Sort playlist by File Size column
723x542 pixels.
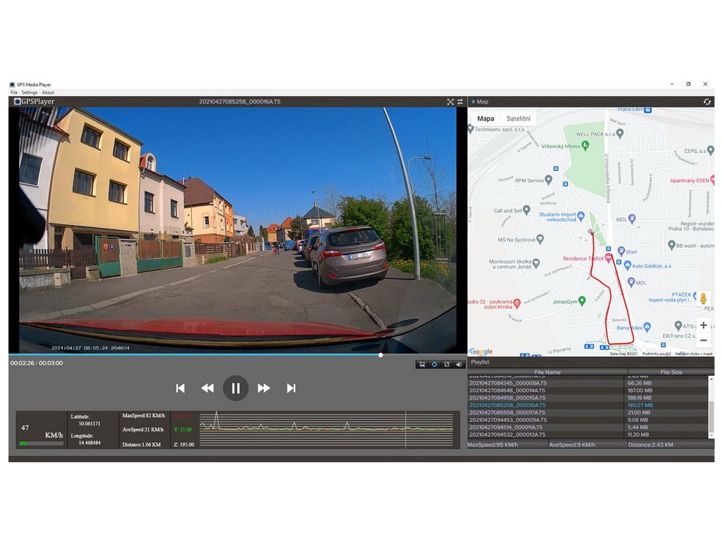pyautogui.click(x=671, y=372)
